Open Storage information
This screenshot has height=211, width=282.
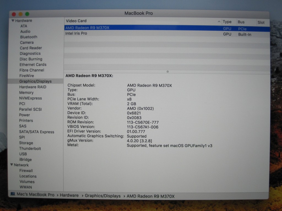point(26,143)
